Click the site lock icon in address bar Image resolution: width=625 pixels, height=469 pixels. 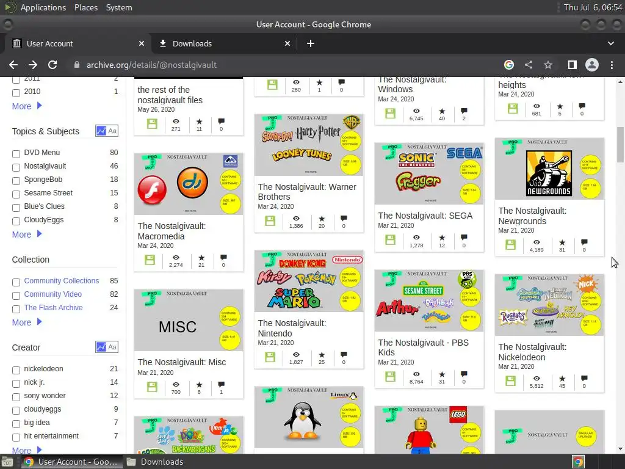pos(76,65)
